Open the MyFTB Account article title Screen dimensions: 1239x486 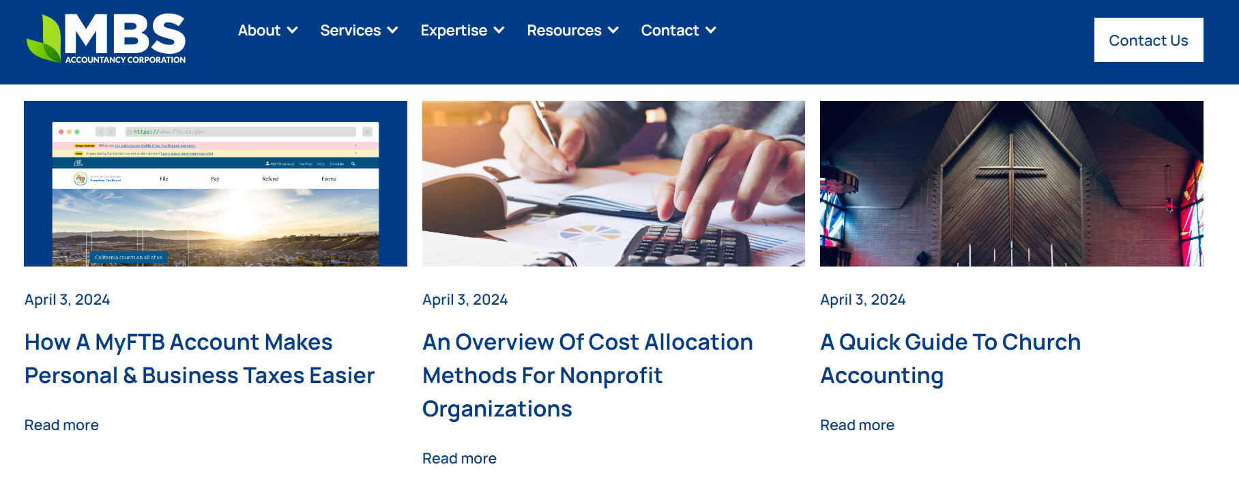pyautogui.click(x=199, y=359)
